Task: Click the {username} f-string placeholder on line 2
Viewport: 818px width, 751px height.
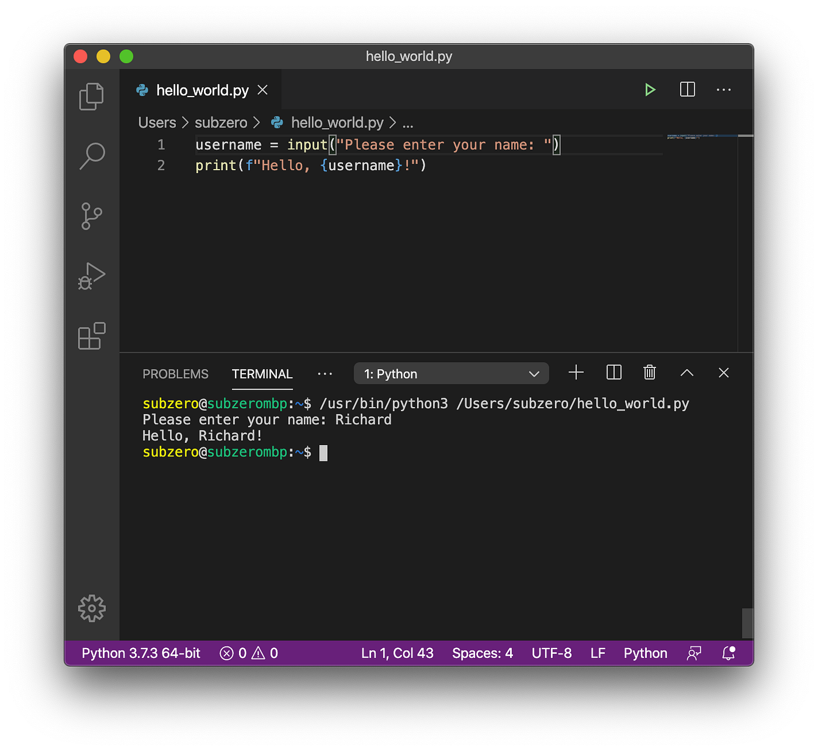Action: 361,166
